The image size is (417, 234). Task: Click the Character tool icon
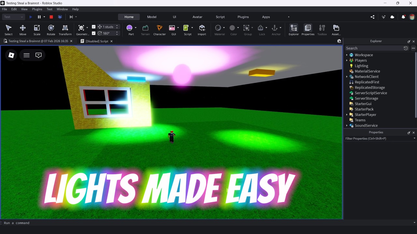point(159,28)
